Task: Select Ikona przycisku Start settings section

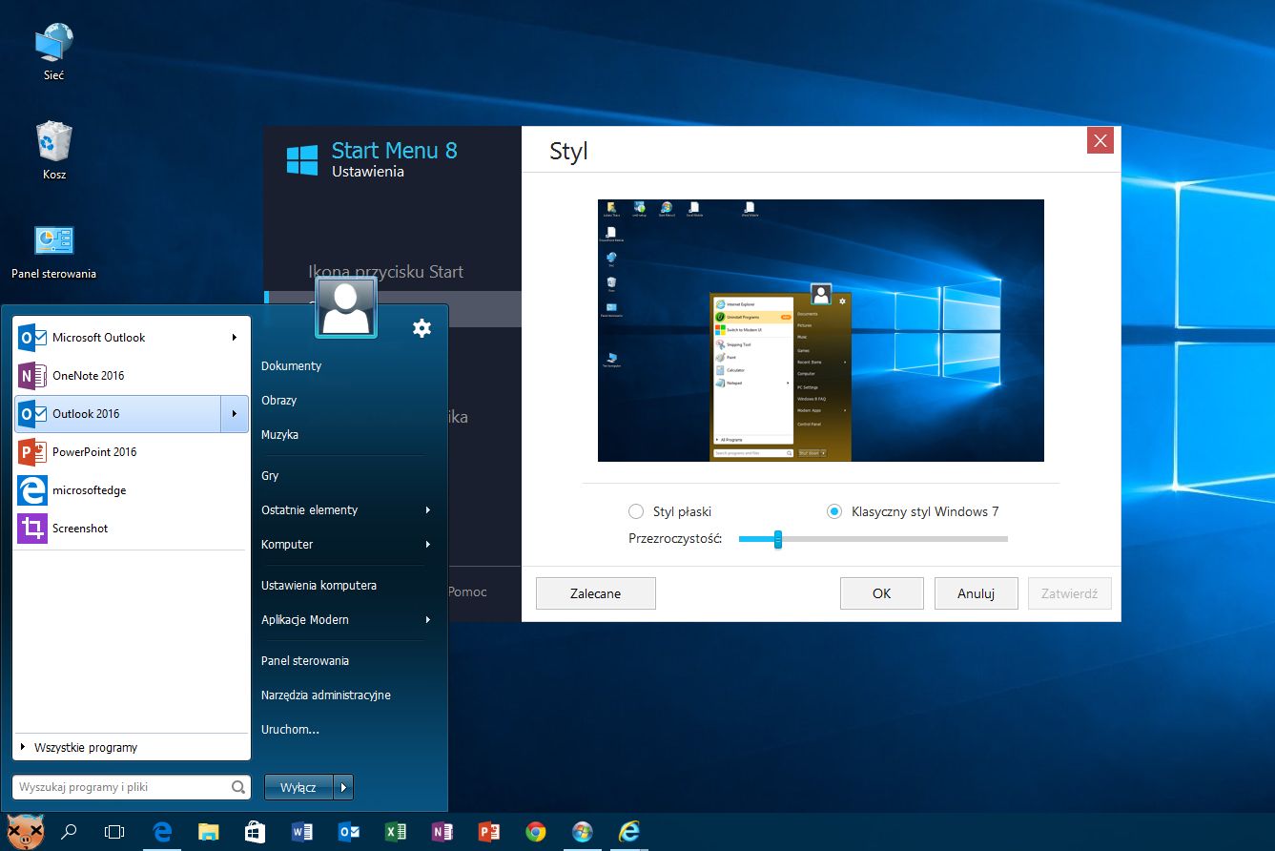Action: click(x=385, y=272)
